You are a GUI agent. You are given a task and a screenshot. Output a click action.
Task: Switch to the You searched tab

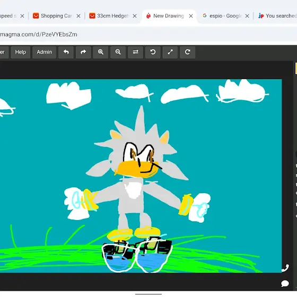coord(277,16)
